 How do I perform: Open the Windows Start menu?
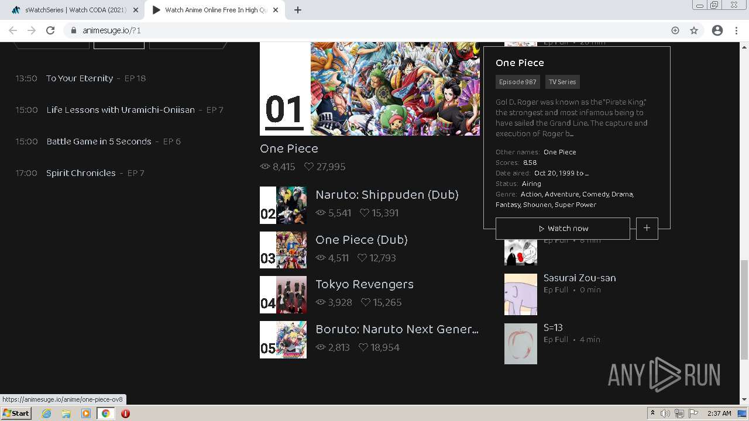pyautogui.click(x=16, y=413)
